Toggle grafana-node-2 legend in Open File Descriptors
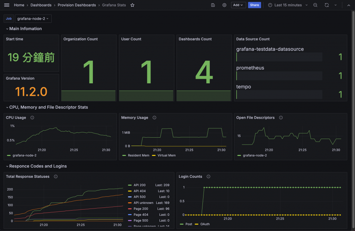Viewport: 355px width, 231px height. 255,155
